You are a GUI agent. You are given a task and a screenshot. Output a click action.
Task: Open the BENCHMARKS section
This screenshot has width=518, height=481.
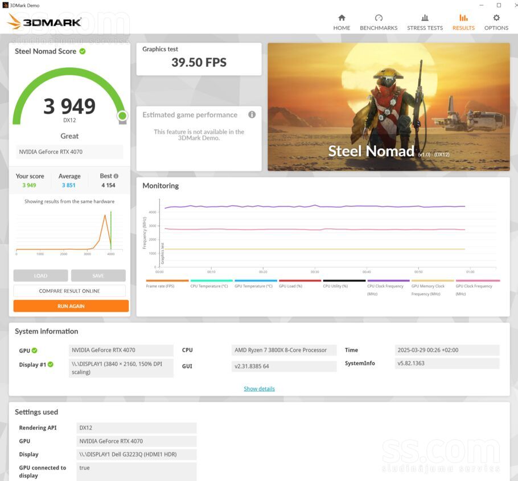coord(379,22)
